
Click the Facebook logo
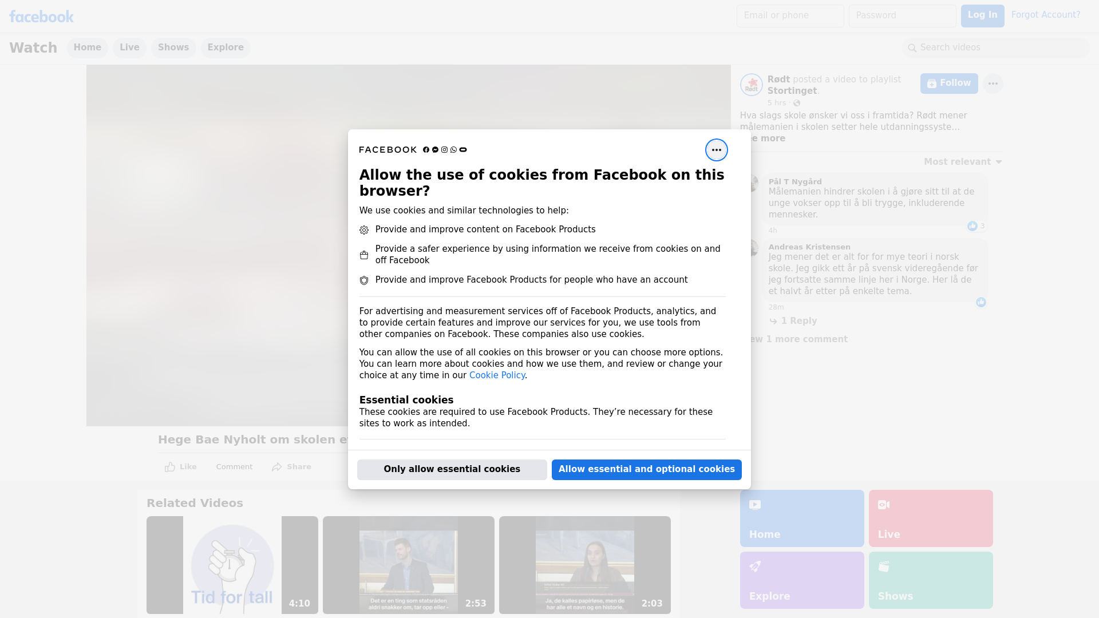pyautogui.click(x=41, y=17)
